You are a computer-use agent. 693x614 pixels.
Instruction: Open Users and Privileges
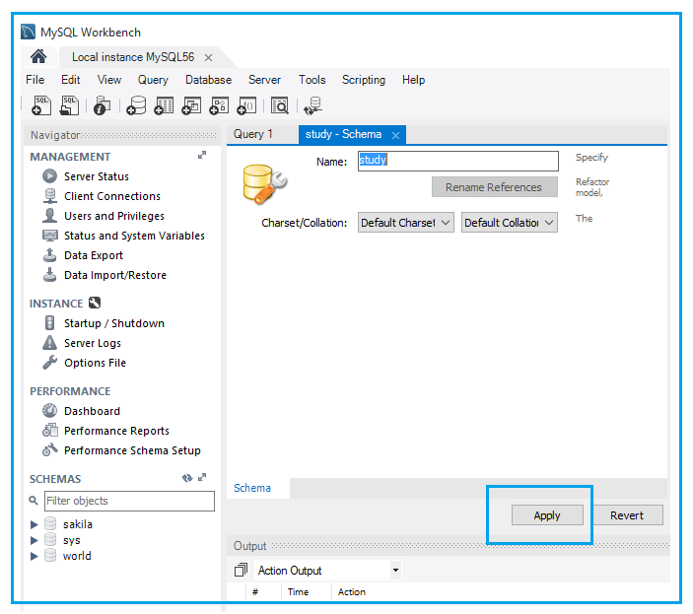coord(114,216)
